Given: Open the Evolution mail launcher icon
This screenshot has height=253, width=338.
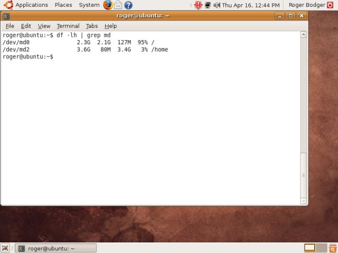Looking at the screenshot, I should (x=118, y=5).
